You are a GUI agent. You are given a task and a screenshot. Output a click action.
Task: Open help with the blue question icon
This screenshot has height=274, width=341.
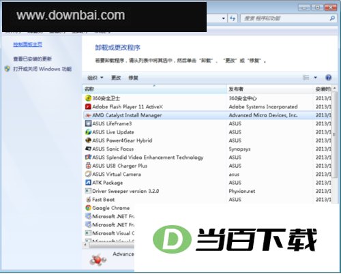click(329, 78)
